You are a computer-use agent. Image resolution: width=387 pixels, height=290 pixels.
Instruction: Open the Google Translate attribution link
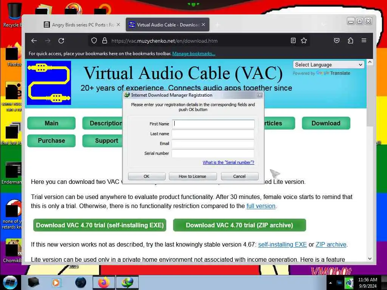pyautogui.click(x=333, y=73)
